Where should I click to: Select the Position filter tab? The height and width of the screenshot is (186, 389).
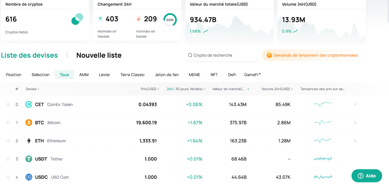tap(14, 75)
